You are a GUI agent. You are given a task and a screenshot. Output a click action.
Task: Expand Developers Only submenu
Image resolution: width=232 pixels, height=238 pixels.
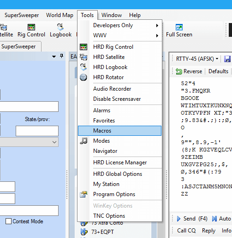click(119, 25)
